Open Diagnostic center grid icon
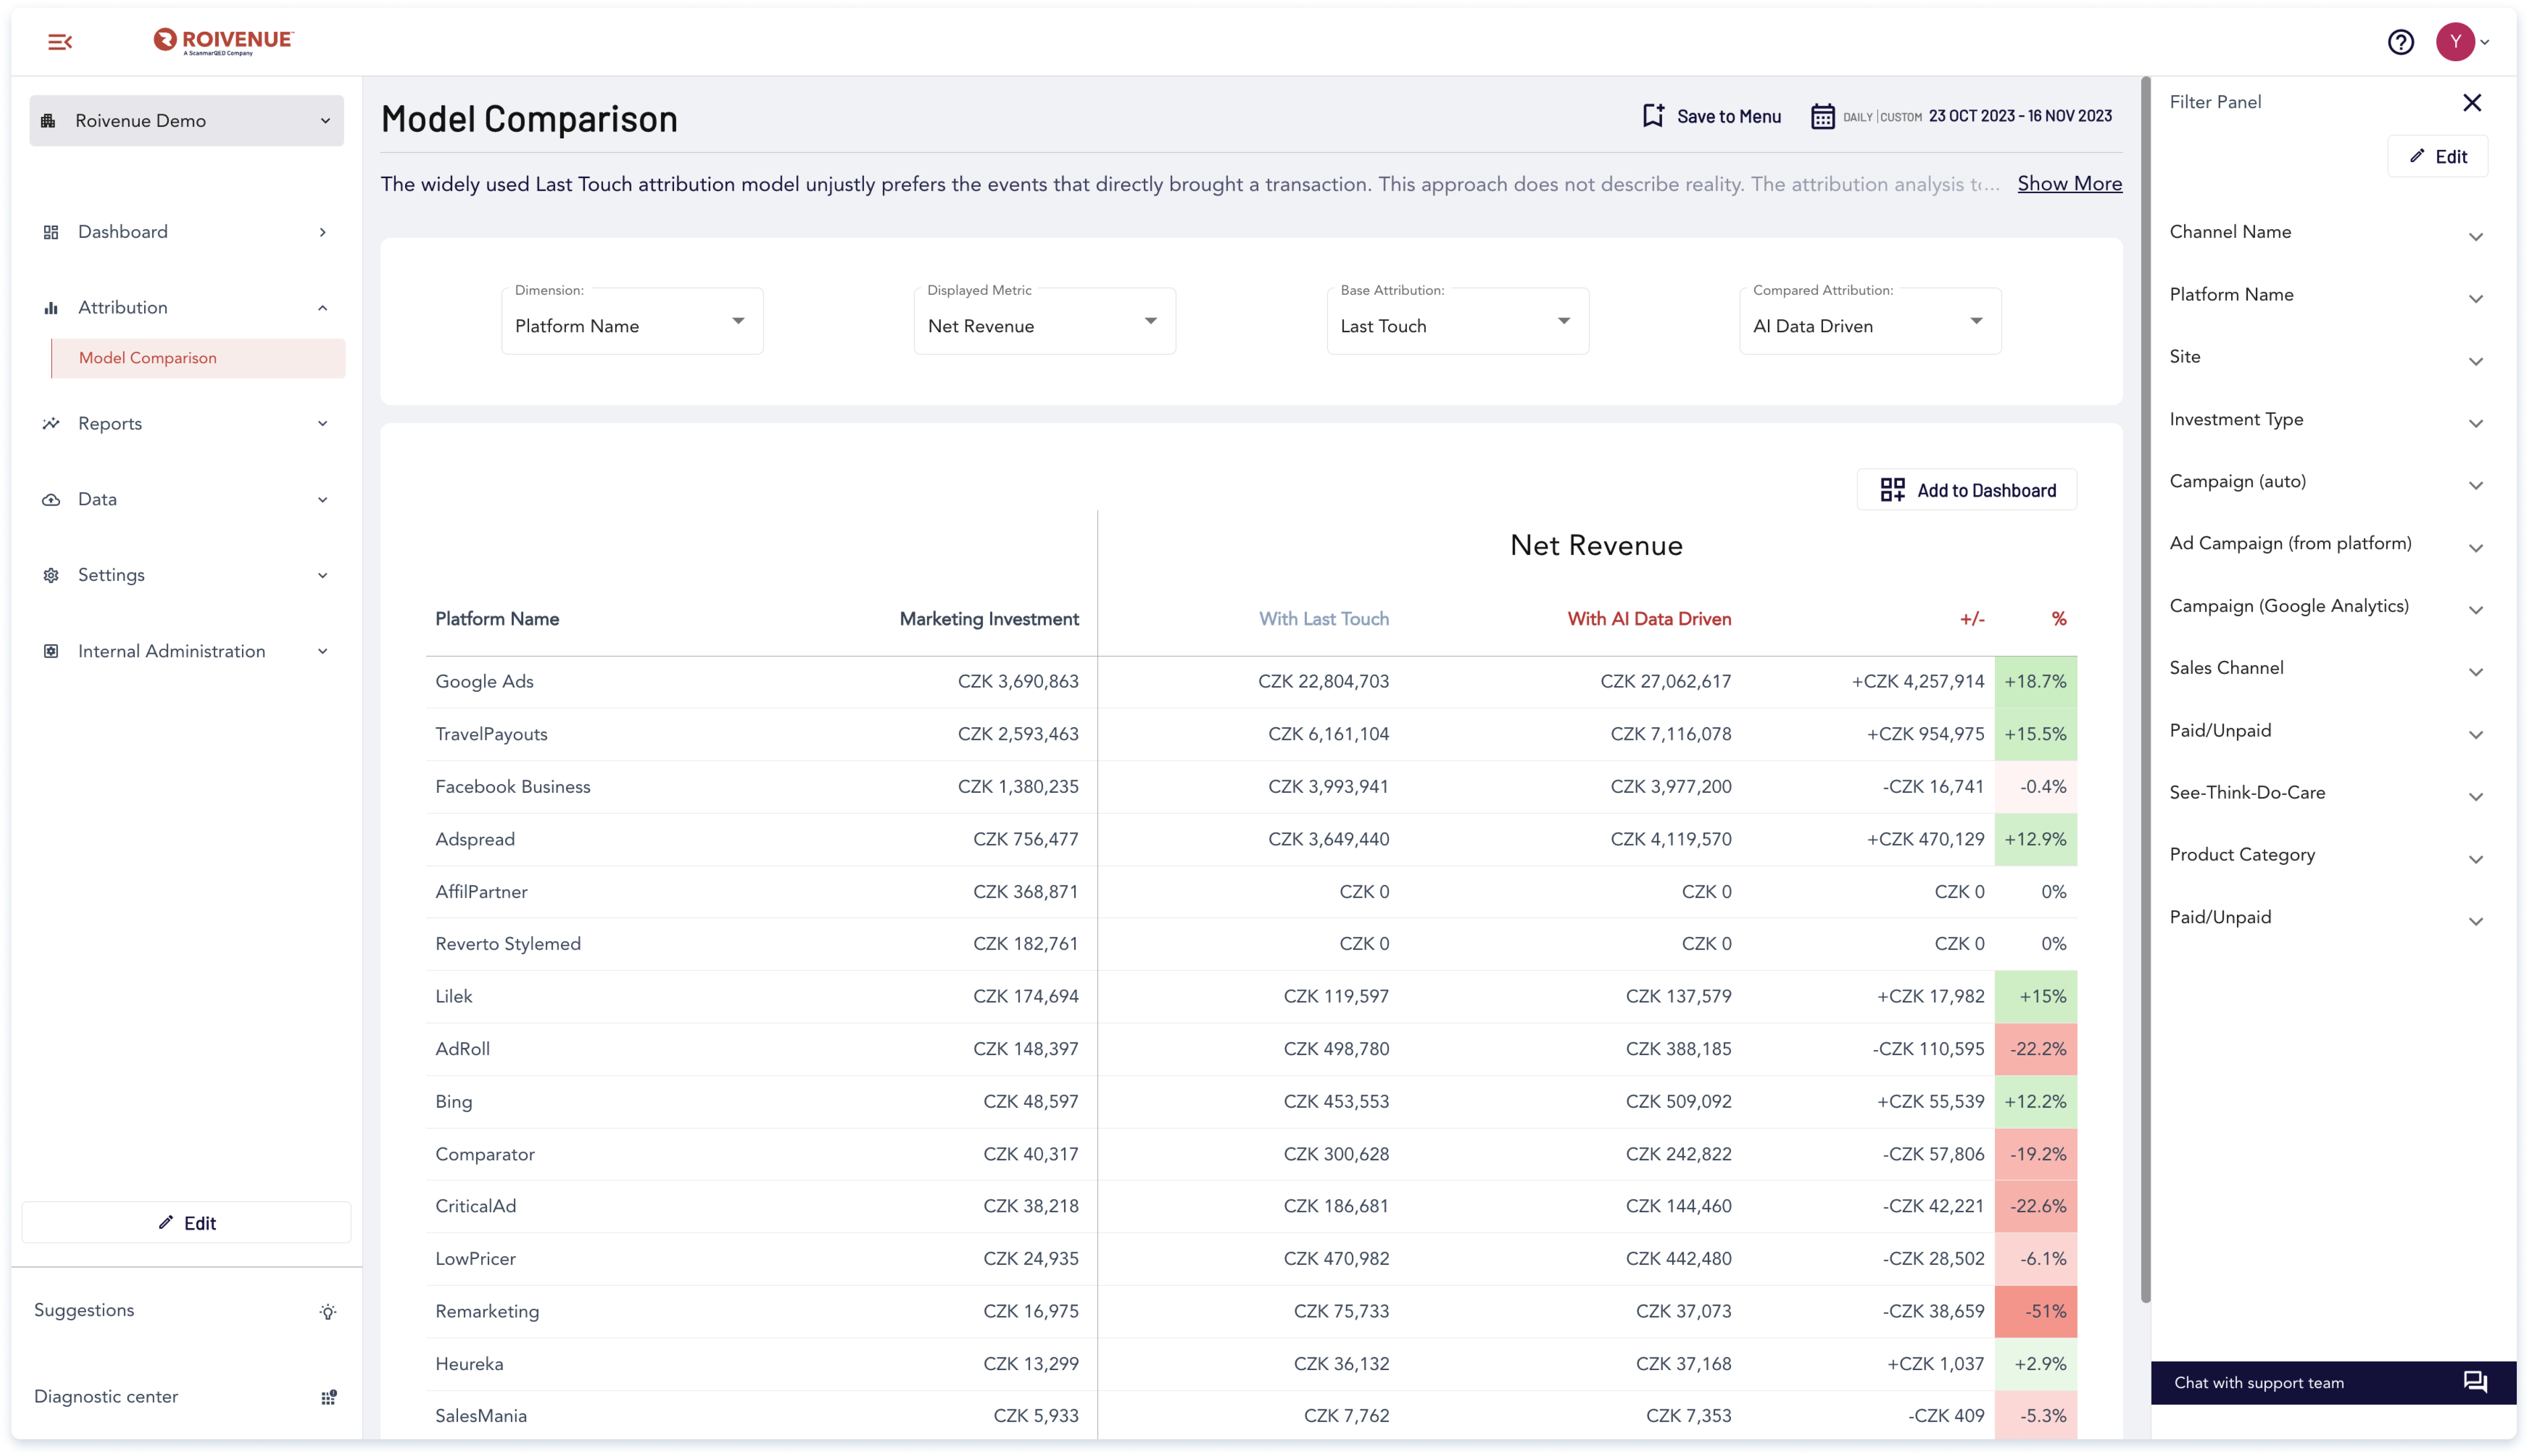Screen dimensions: 2530x1456 pyautogui.click(x=328, y=1397)
